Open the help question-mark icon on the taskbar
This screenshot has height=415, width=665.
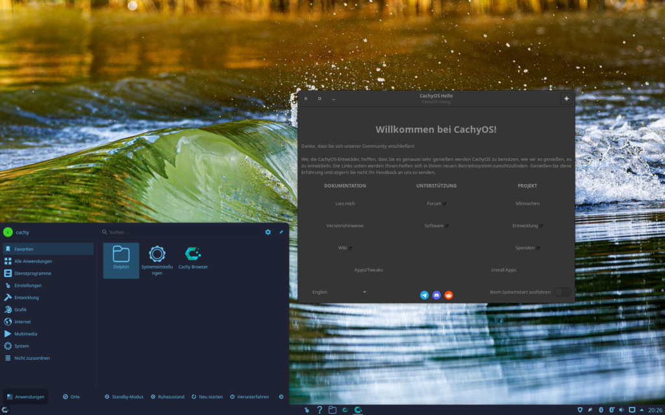coord(320,410)
